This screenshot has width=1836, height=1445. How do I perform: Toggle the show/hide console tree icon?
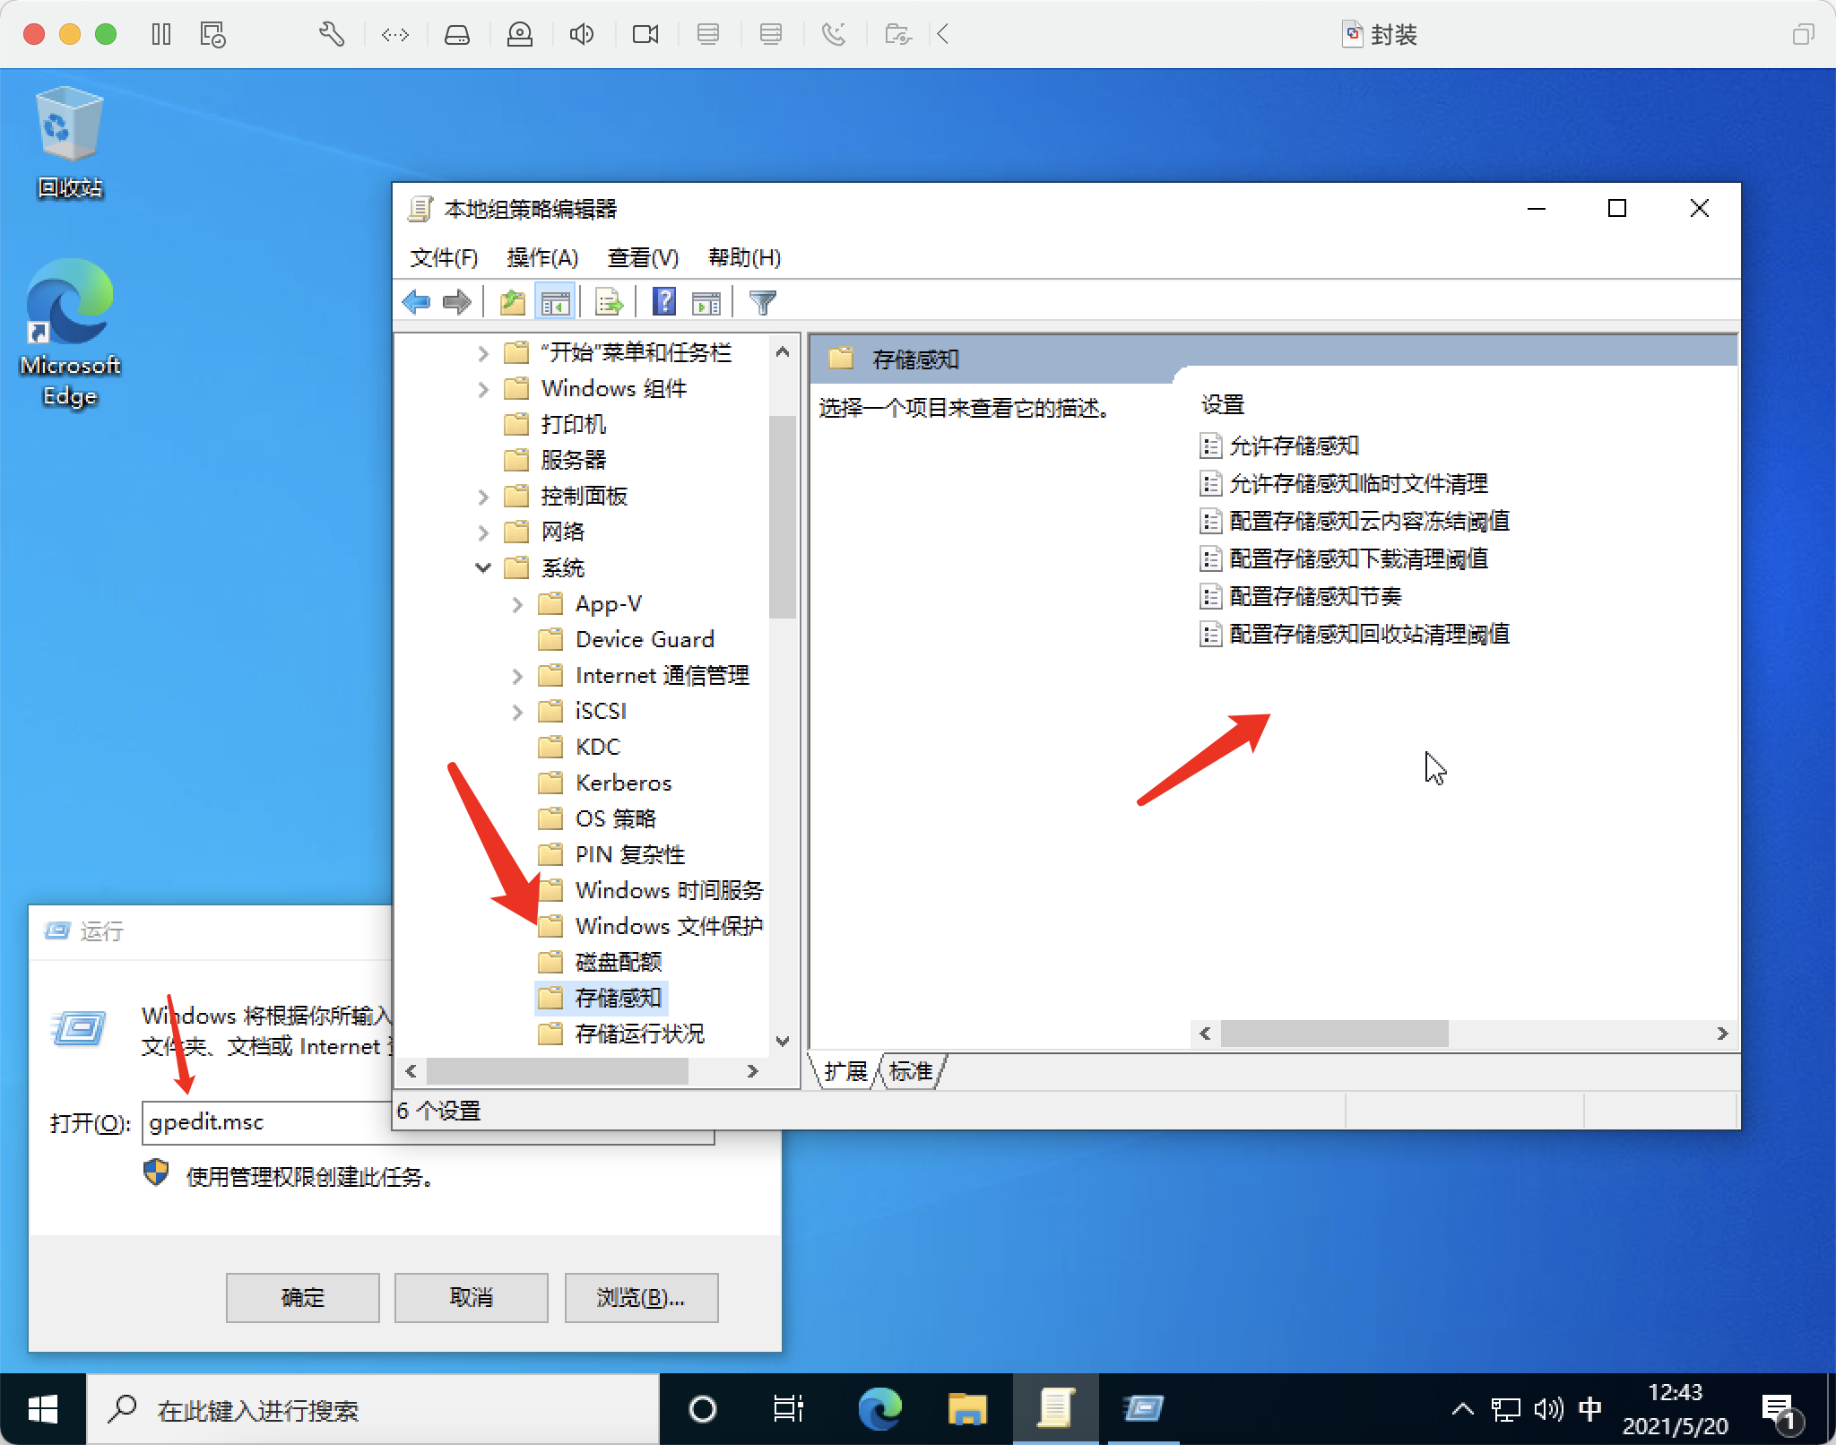pos(555,302)
